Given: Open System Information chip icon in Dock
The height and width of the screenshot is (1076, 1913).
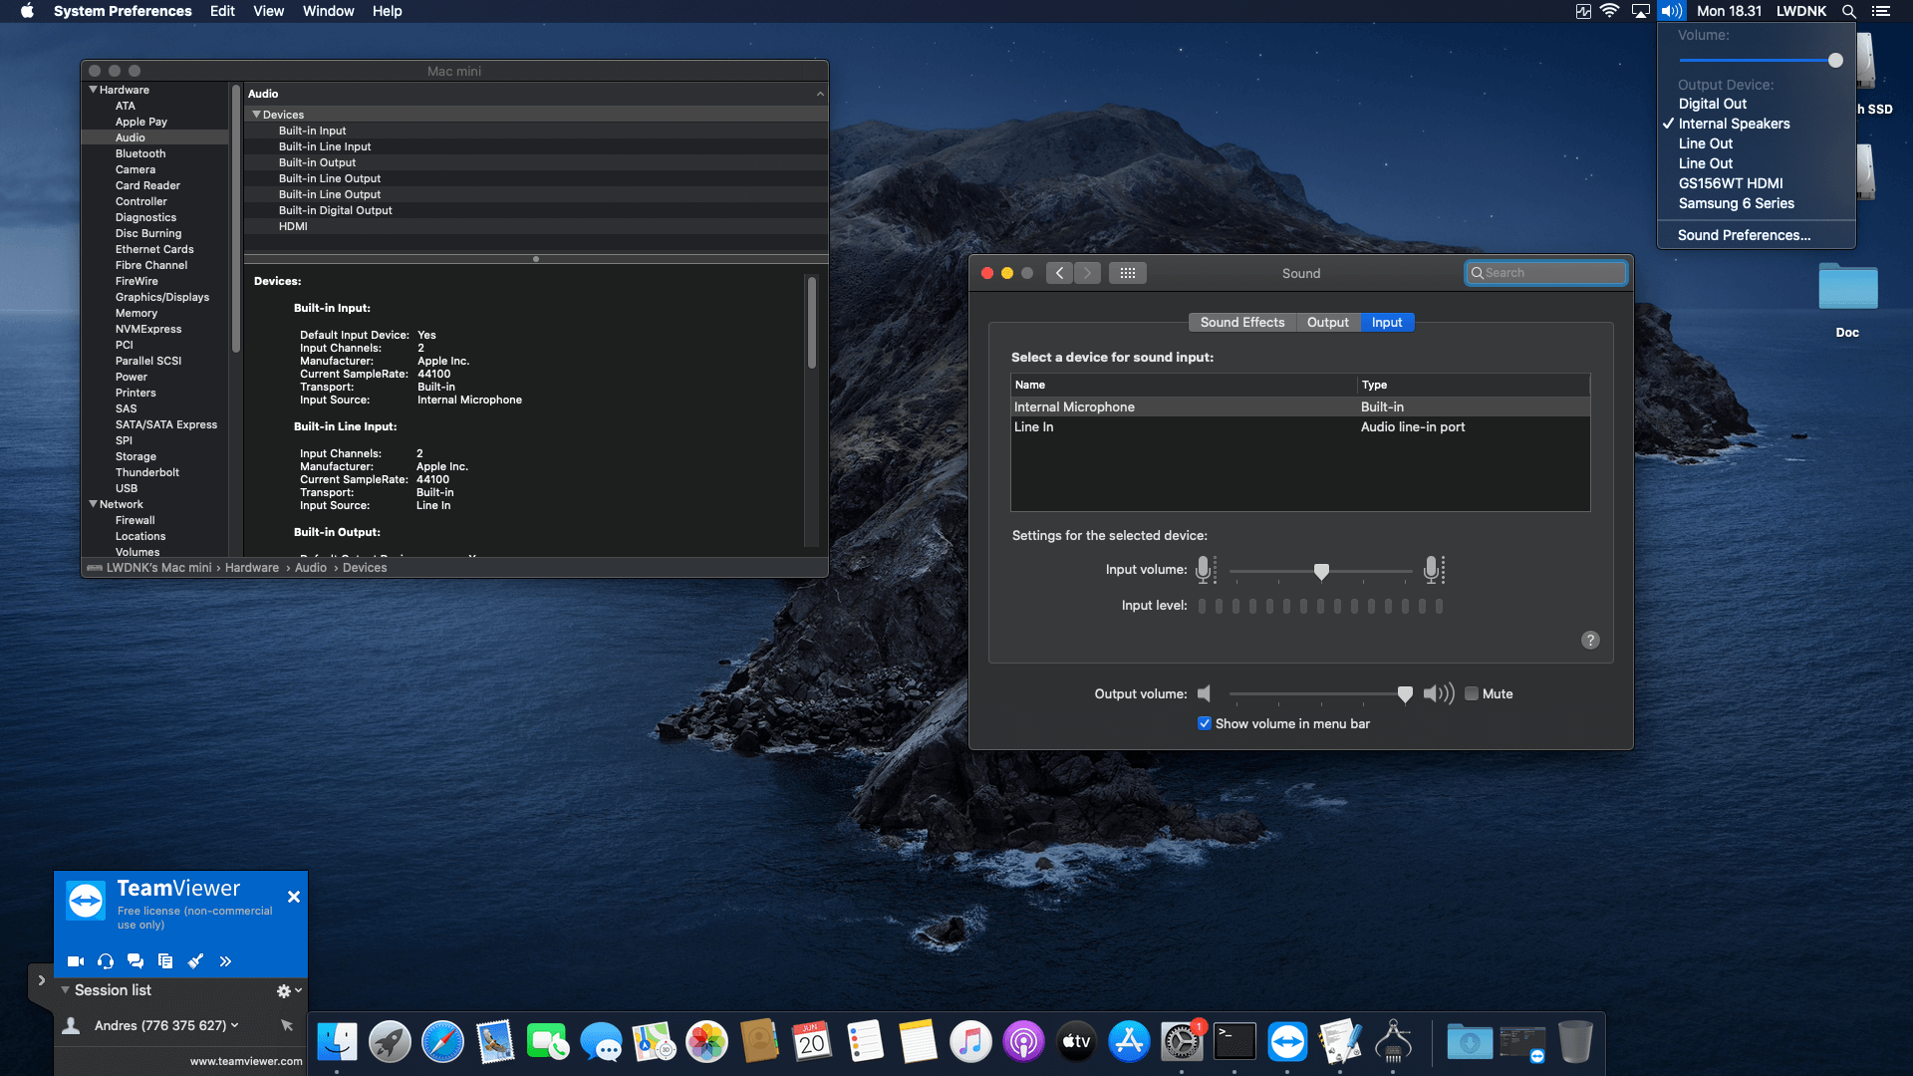Looking at the screenshot, I should coord(1393,1042).
